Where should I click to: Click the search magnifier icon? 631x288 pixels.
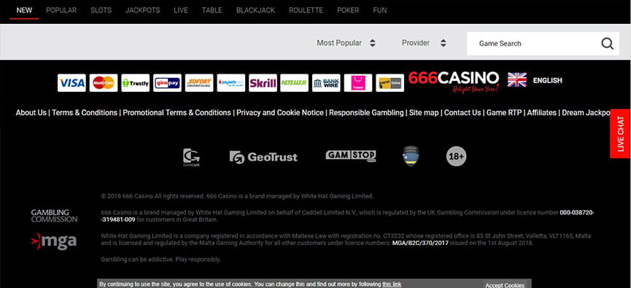[x=607, y=44]
